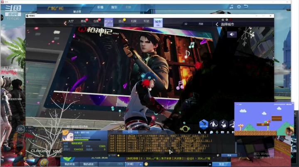
Task: Click the 斗鱼 logo at top left
Action: point(13,8)
